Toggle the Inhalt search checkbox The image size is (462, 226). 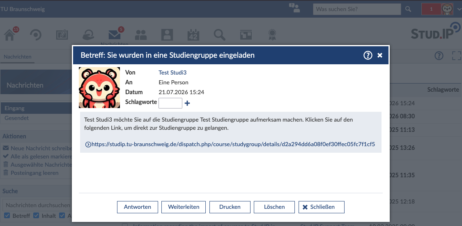36,215
